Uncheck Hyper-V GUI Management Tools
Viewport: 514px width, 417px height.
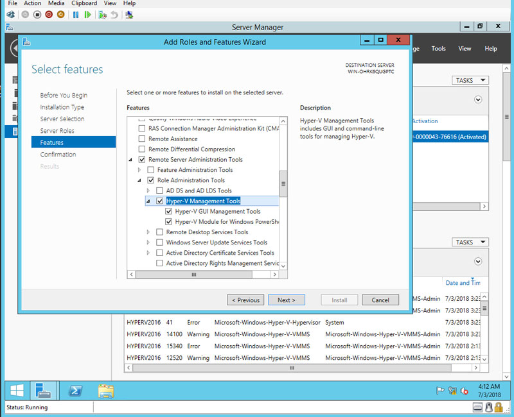click(x=168, y=212)
